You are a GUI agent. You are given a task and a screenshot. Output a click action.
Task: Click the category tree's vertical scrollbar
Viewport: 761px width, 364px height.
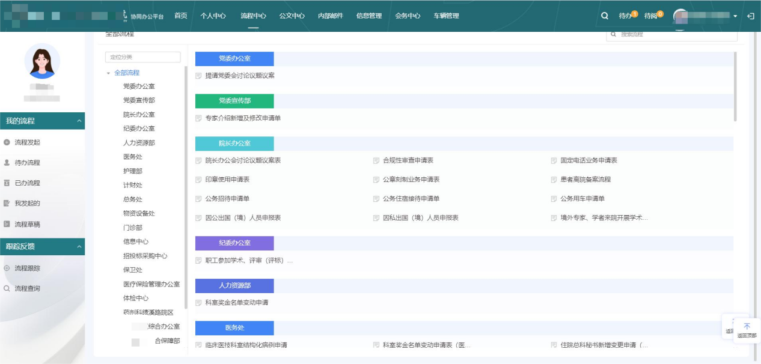click(x=186, y=186)
